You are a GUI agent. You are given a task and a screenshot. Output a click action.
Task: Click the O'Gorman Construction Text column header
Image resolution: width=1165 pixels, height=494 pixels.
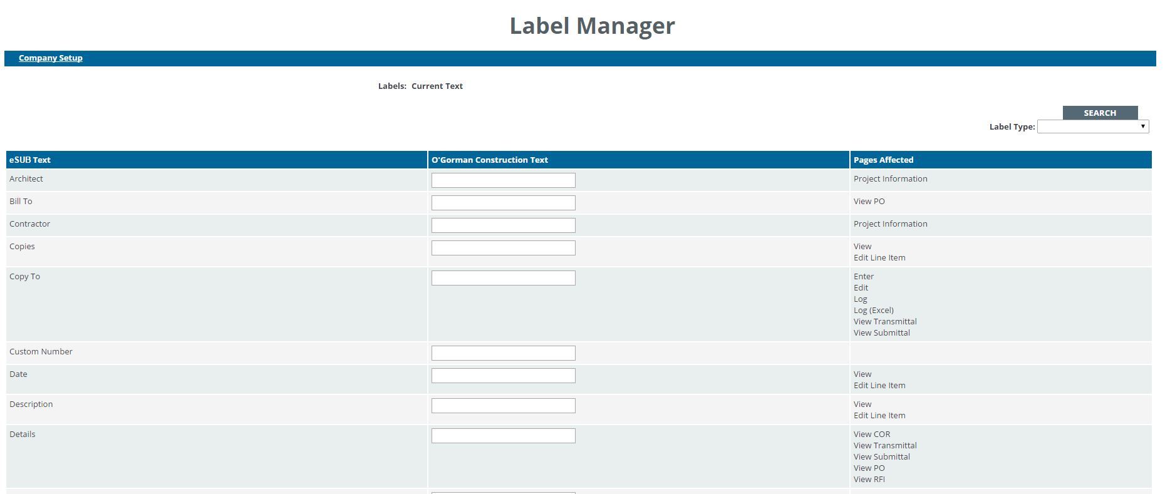pyautogui.click(x=638, y=160)
